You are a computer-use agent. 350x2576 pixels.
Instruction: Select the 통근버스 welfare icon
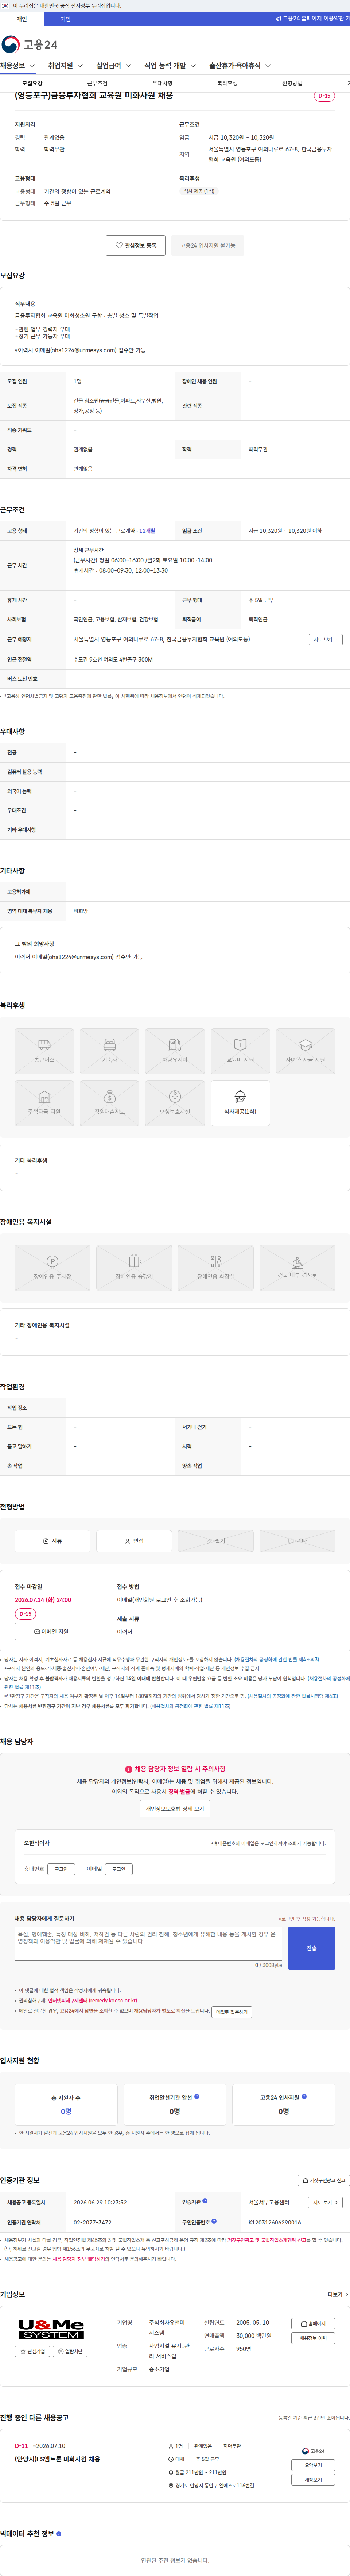pos(44,1051)
